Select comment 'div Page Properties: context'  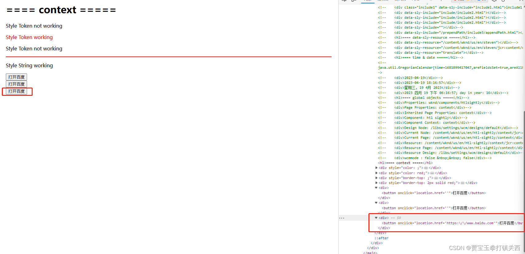coord(425,107)
